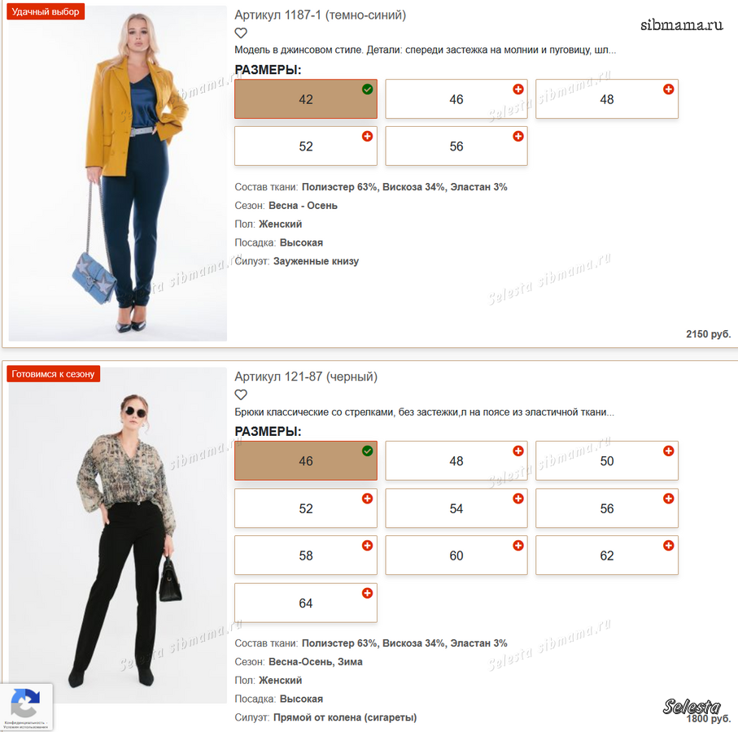Click red plus icon on size 48 of article 1187-1
The height and width of the screenshot is (732, 738).
pyautogui.click(x=668, y=89)
